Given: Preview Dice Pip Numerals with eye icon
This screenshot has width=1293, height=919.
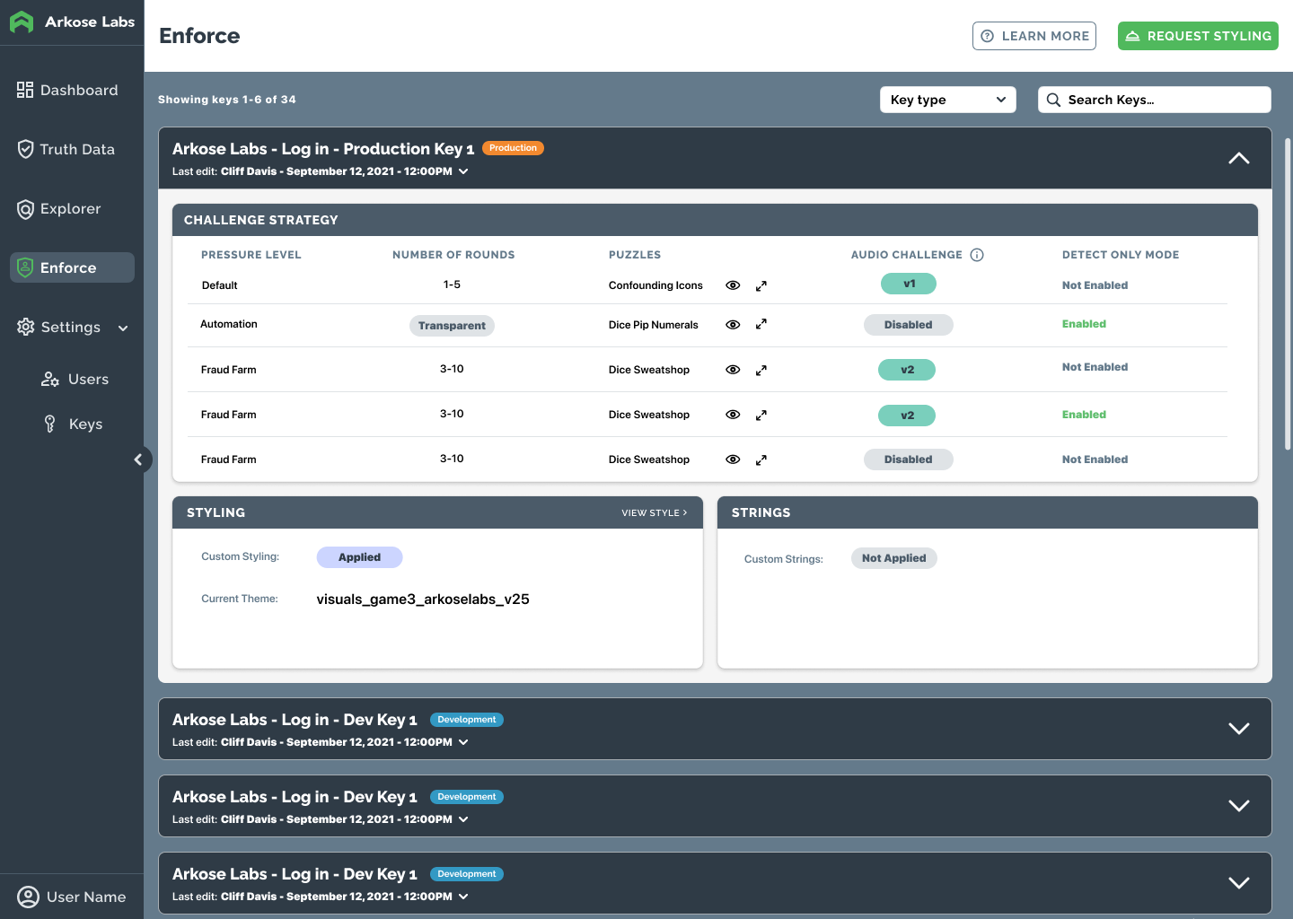Looking at the screenshot, I should pyautogui.click(x=733, y=325).
